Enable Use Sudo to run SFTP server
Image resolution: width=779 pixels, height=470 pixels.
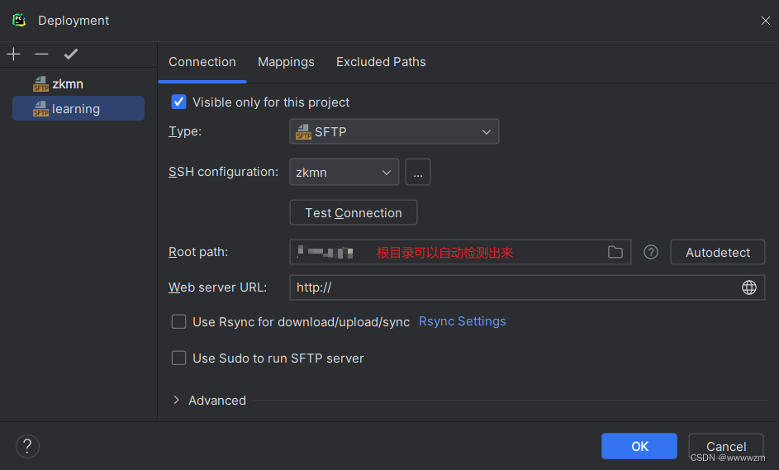pyautogui.click(x=179, y=358)
